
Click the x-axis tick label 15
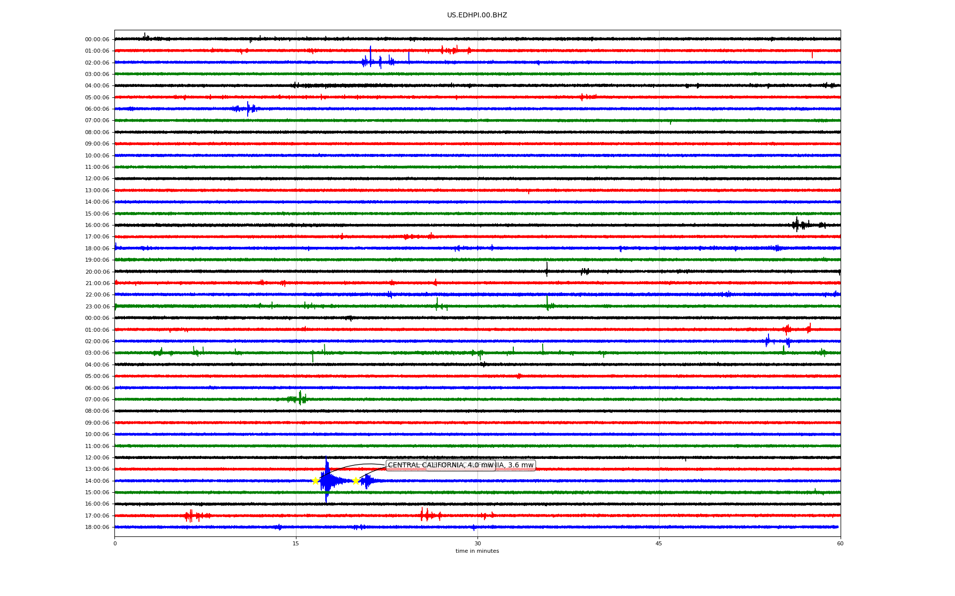pos(296,543)
